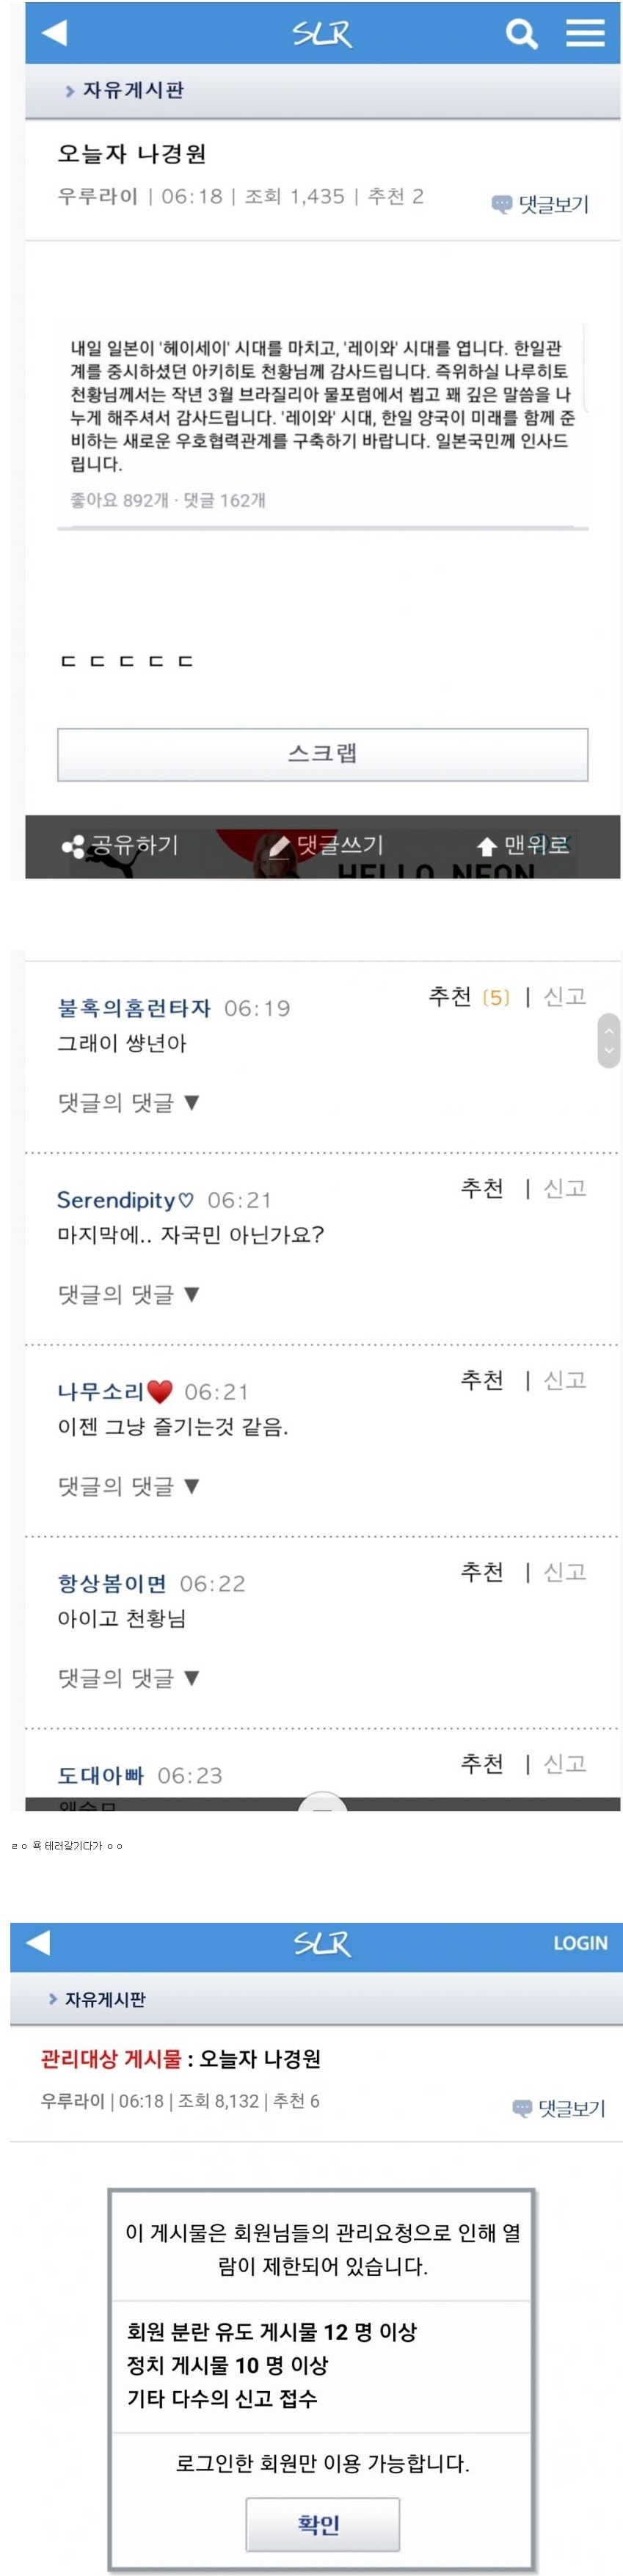Click the 공유하기 share icon
623x2576 pixels.
tap(73, 847)
